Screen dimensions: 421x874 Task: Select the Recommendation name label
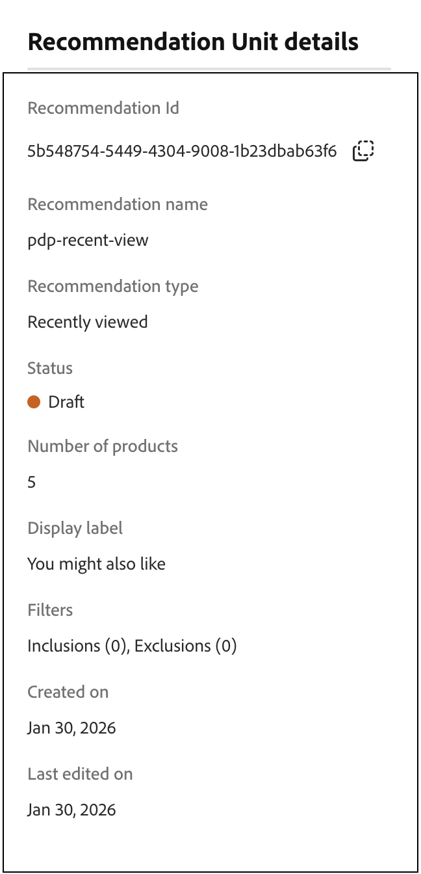(x=117, y=204)
